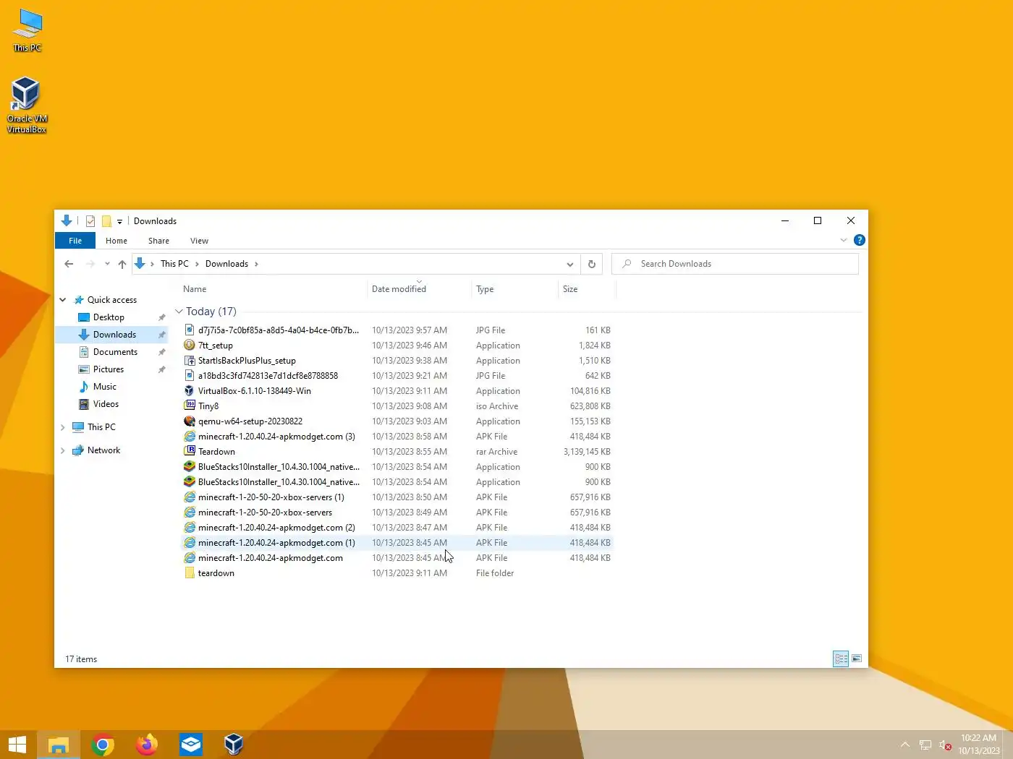Select the Teardown rar archive icon
This screenshot has width=1013, height=759.
coord(190,452)
